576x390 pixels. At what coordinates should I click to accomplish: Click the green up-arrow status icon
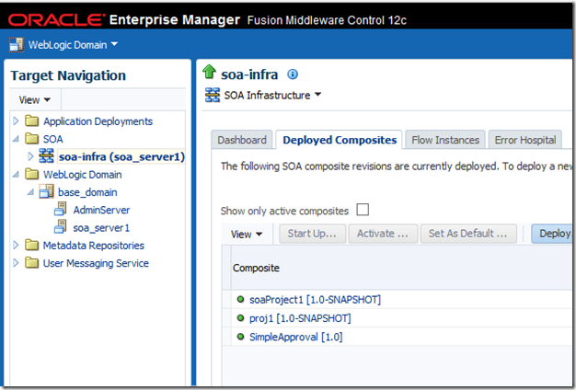(210, 72)
